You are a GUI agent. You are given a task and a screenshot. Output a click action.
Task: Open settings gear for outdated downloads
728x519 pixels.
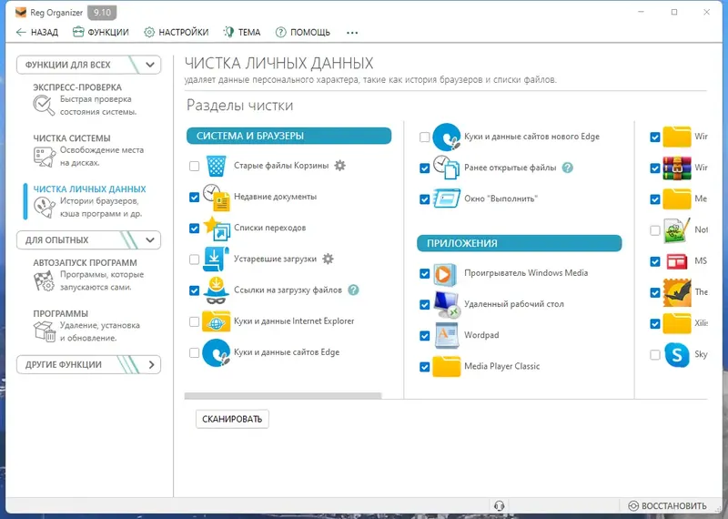(328, 259)
